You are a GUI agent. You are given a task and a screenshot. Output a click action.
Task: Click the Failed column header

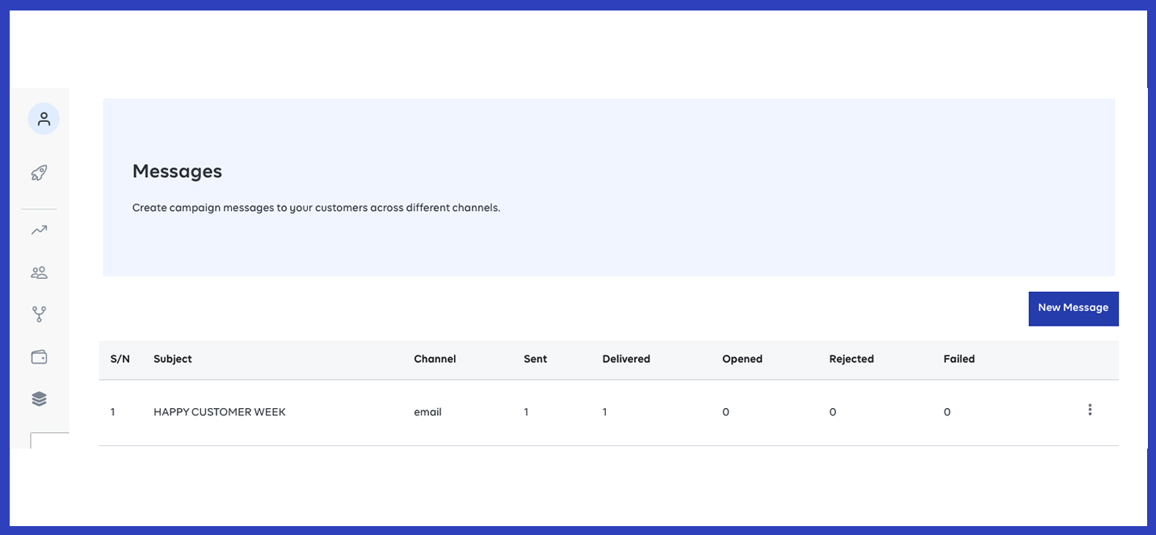pyautogui.click(x=959, y=359)
